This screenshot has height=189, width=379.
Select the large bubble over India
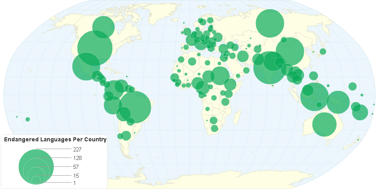pos(268,68)
